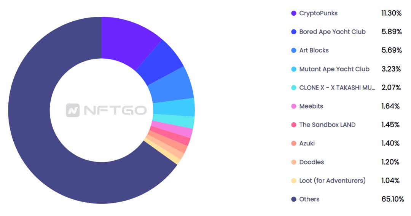Click the Art Blocks legend dot
Screen dimensions: 411x216
click(x=294, y=50)
